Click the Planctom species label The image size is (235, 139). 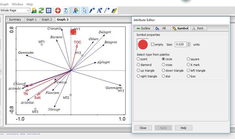click(52, 93)
